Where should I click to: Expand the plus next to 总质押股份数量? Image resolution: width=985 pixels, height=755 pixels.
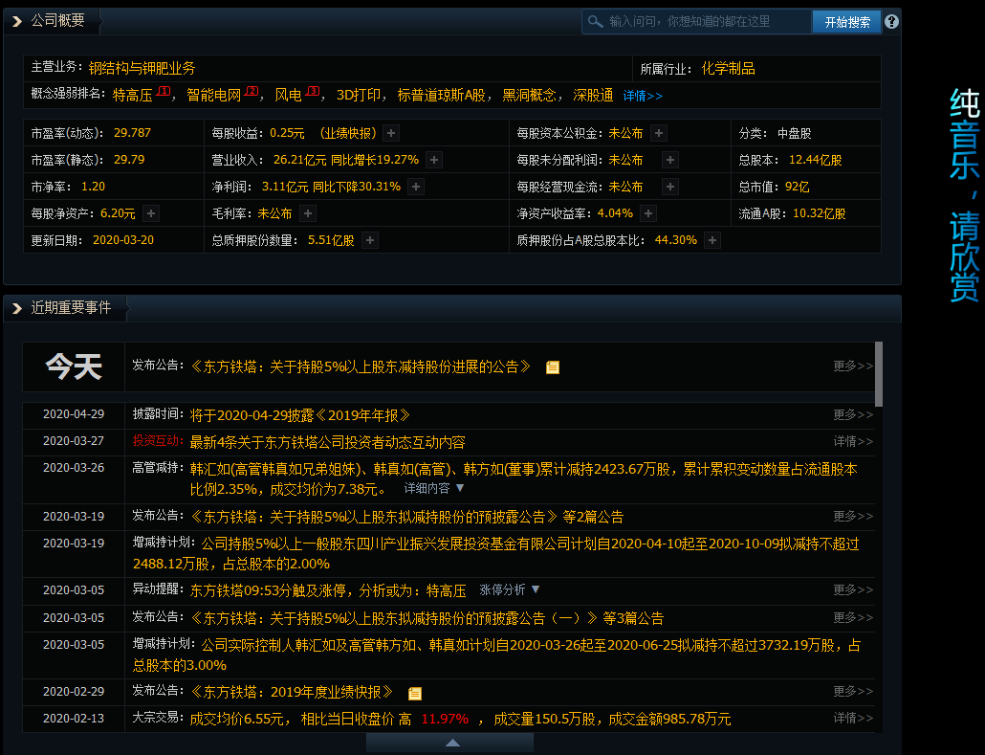click(371, 240)
